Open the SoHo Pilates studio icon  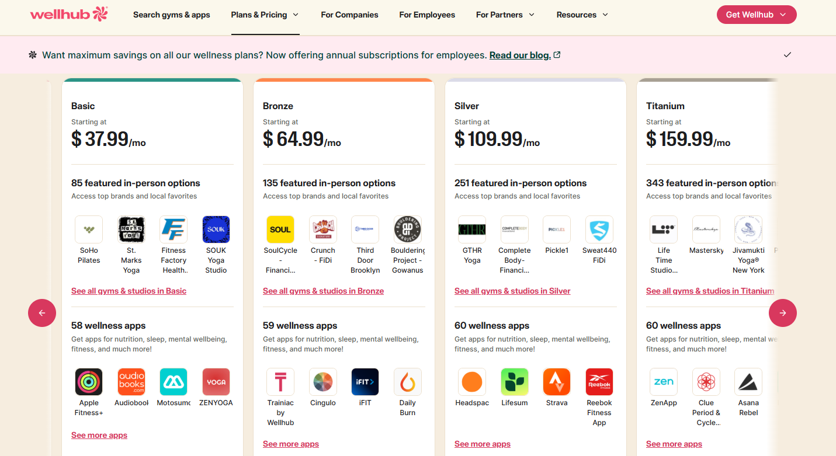(89, 229)
